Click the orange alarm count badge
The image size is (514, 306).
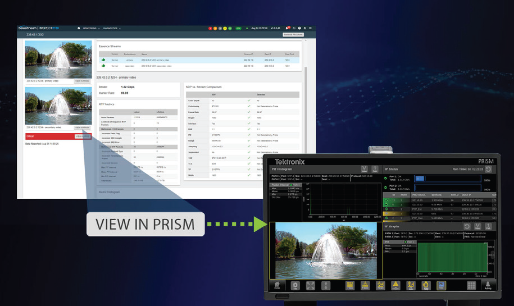pos(215,29)
